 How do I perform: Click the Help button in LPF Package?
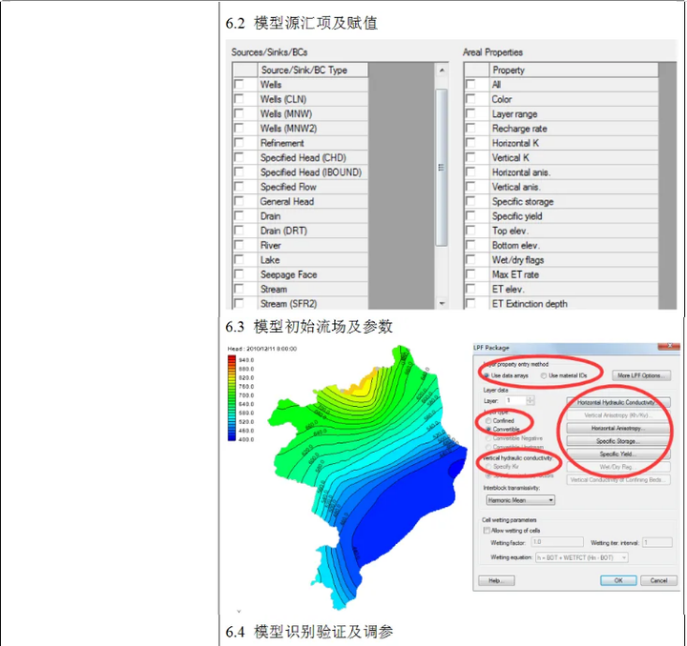[x=496, y=580]
